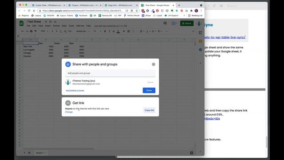Open the Tools menu in Sheets
Image resolution: width=284 pixels, height=160 pixels.
pyautogui.click(x=71, y=26)
